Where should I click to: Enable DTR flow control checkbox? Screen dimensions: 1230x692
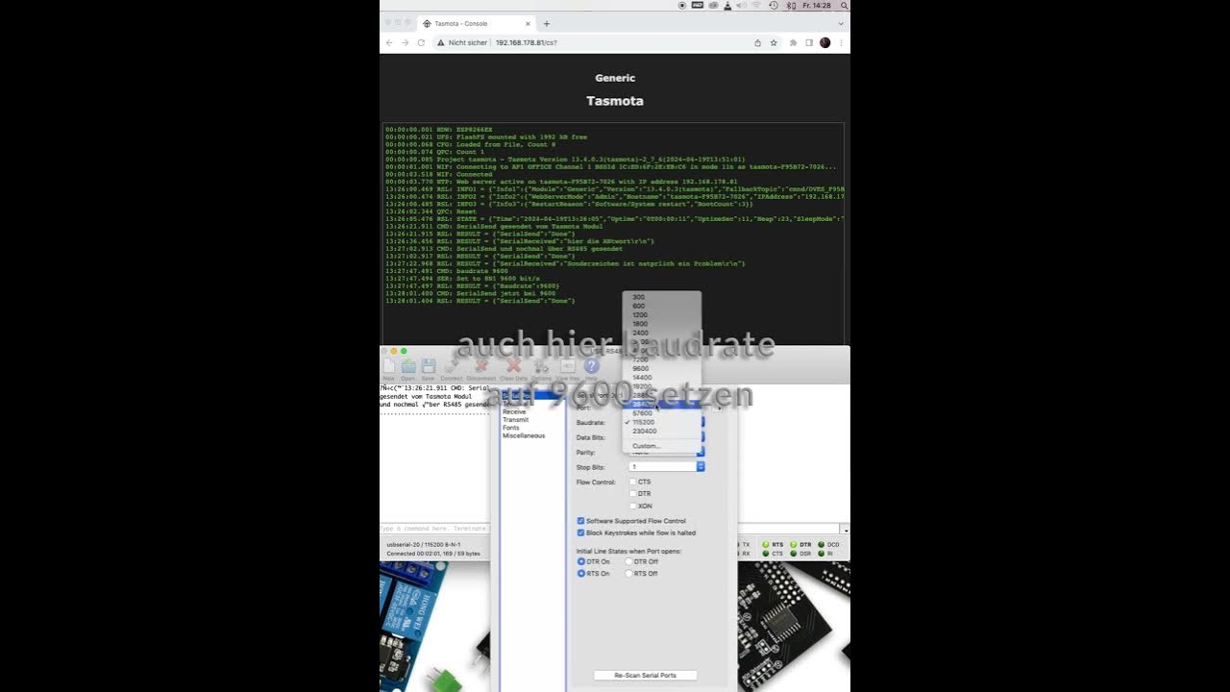click(632, 493)
